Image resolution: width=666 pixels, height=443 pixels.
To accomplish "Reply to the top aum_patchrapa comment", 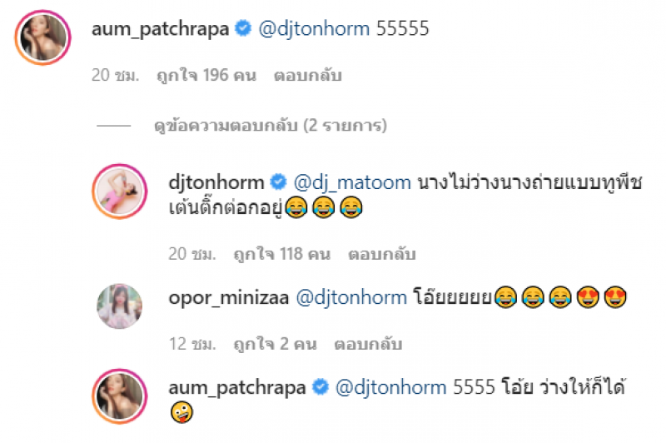I will click(x=308, y=76).
